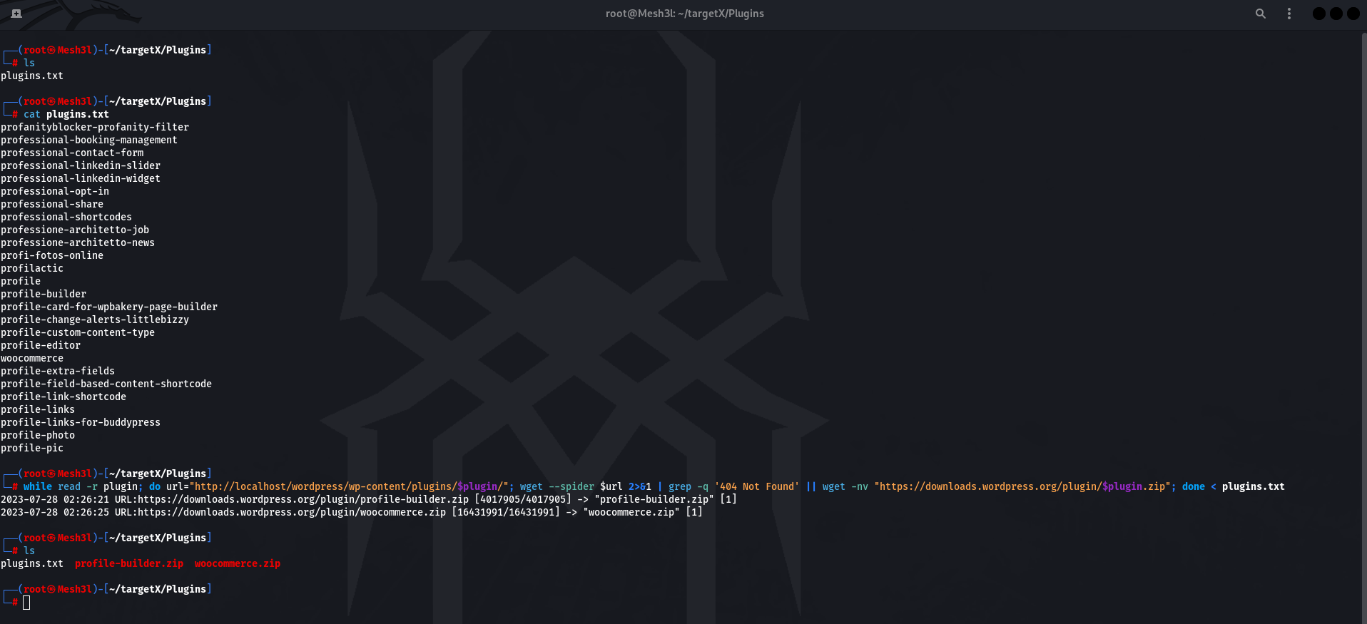Click the profanityblocker-profanity-filter list entry
The width and height of the screenshot is (1367, 624).
coord(95,127)
